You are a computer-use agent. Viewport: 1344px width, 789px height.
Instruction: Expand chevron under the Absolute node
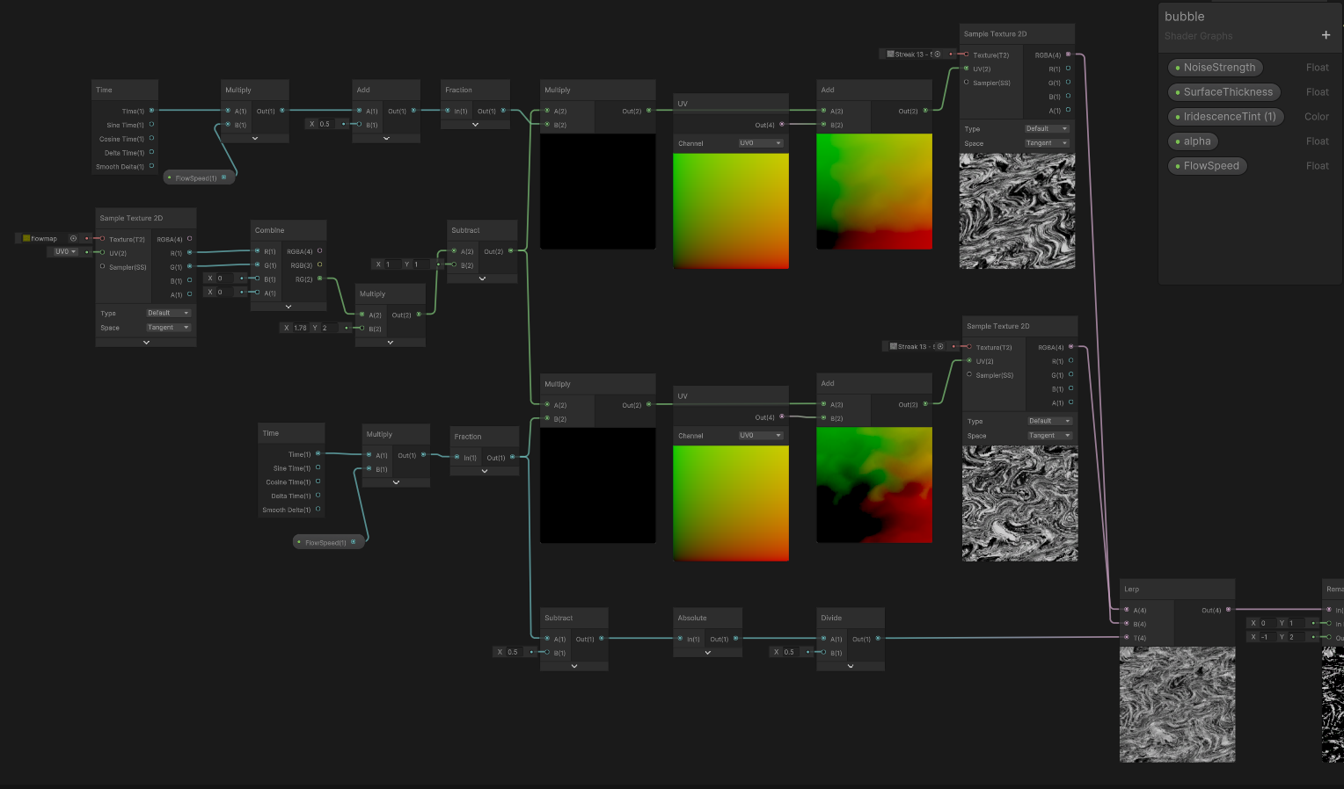pyautogui.click(x=707, y=653)
